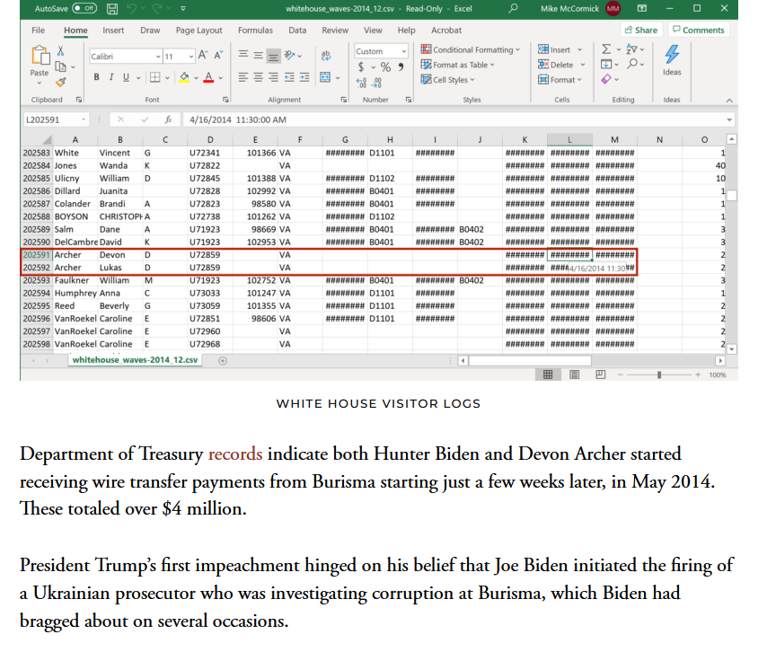Open Cell Styles dropdown
The width and height of the screenshot is (767, 652).
point(447,80)
